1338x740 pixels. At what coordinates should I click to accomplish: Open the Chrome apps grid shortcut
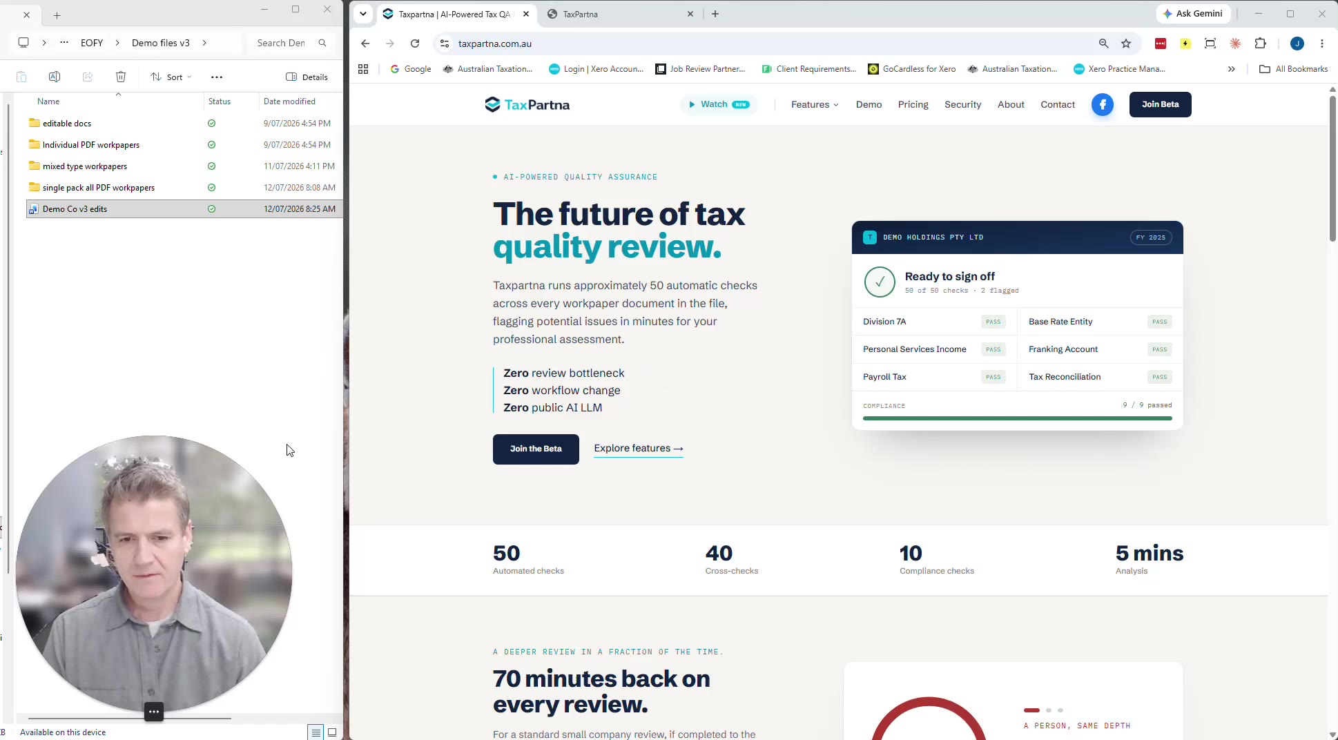click(x=363, y=69)
